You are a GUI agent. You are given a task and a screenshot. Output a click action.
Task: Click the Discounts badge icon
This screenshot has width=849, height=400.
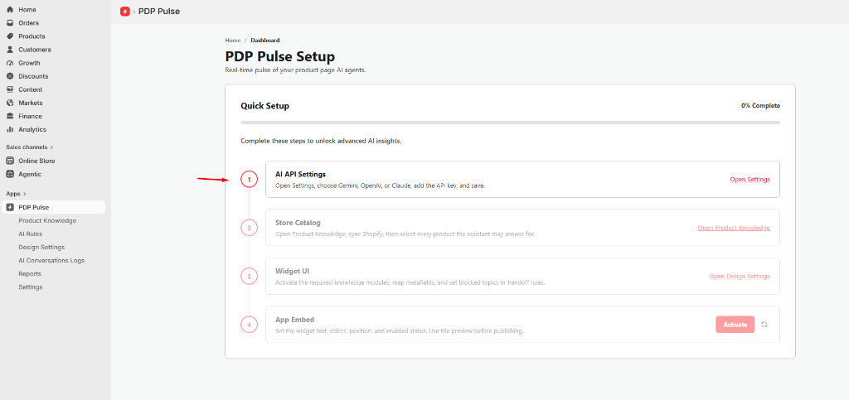click(x=10, y=76)
